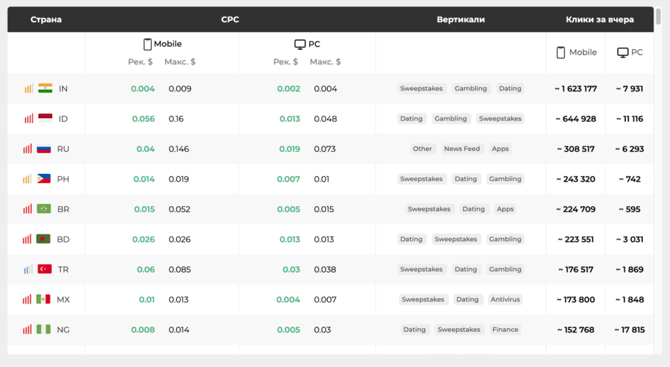This screenshot has height=367, width=670.
Task: Select the Antivirus tag in MX row
Action: coord(505,300)
